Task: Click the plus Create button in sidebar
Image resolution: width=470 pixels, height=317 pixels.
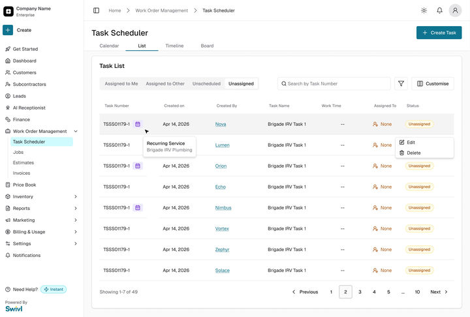Action: (x=8, y=30)
